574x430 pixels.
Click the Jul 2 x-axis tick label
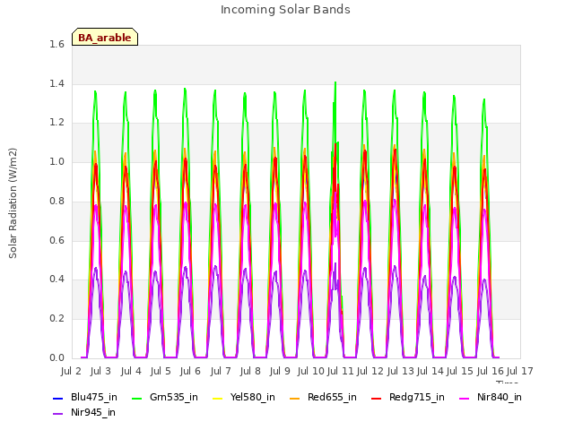[71, 371]
